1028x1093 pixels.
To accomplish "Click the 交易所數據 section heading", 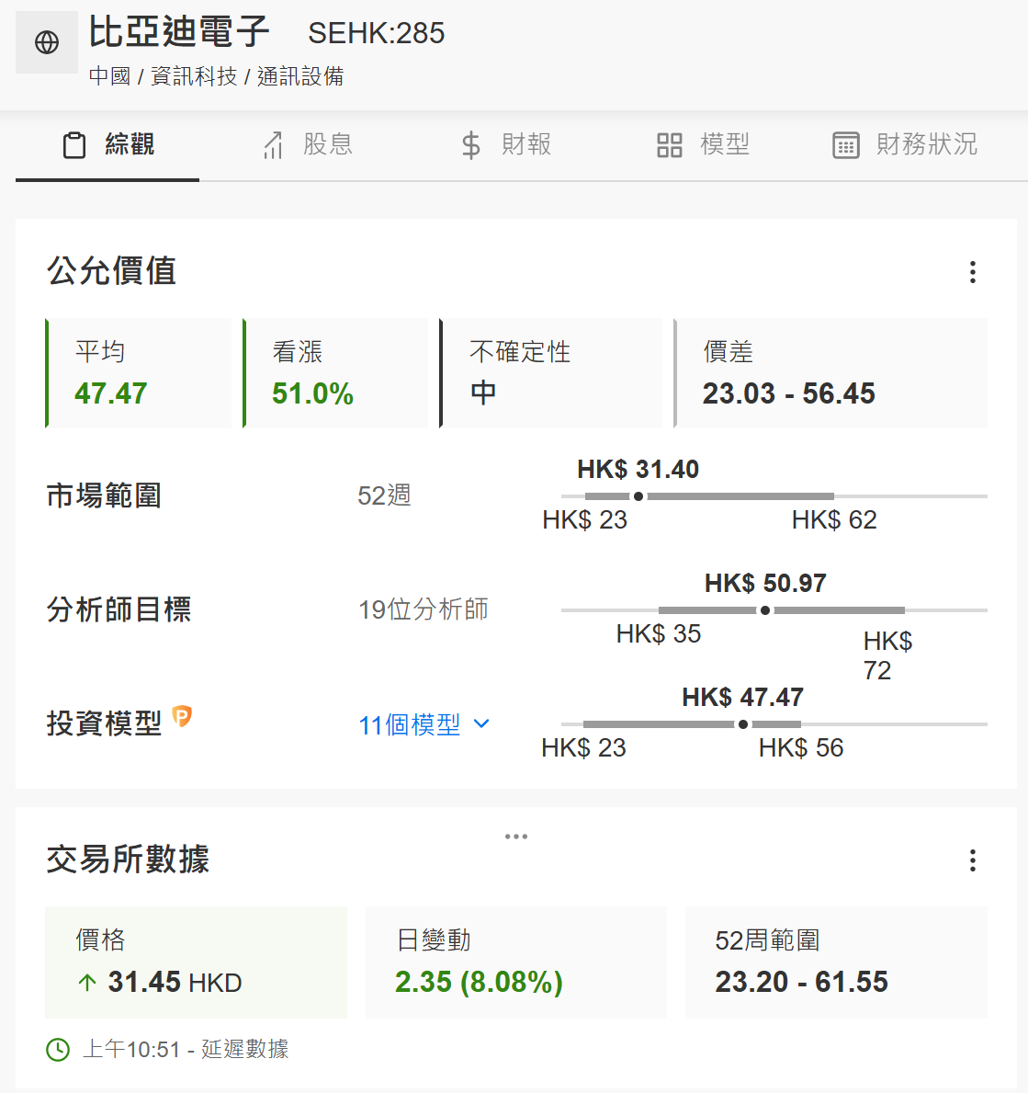I will (x=128, y=859).
